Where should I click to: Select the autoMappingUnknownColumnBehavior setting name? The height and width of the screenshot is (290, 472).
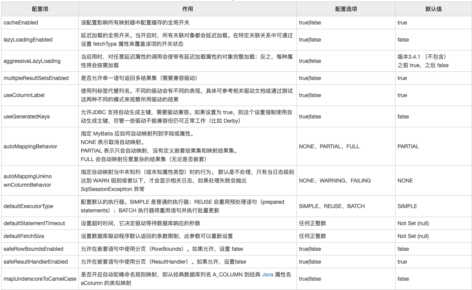point(28,181)
